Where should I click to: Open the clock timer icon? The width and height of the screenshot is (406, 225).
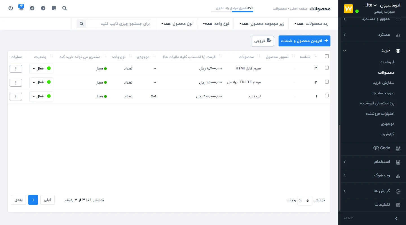click(43, 8)
